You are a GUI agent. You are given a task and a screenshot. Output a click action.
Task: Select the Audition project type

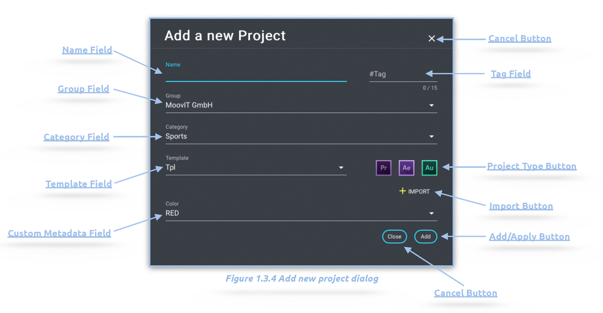[x=429, y=168]
